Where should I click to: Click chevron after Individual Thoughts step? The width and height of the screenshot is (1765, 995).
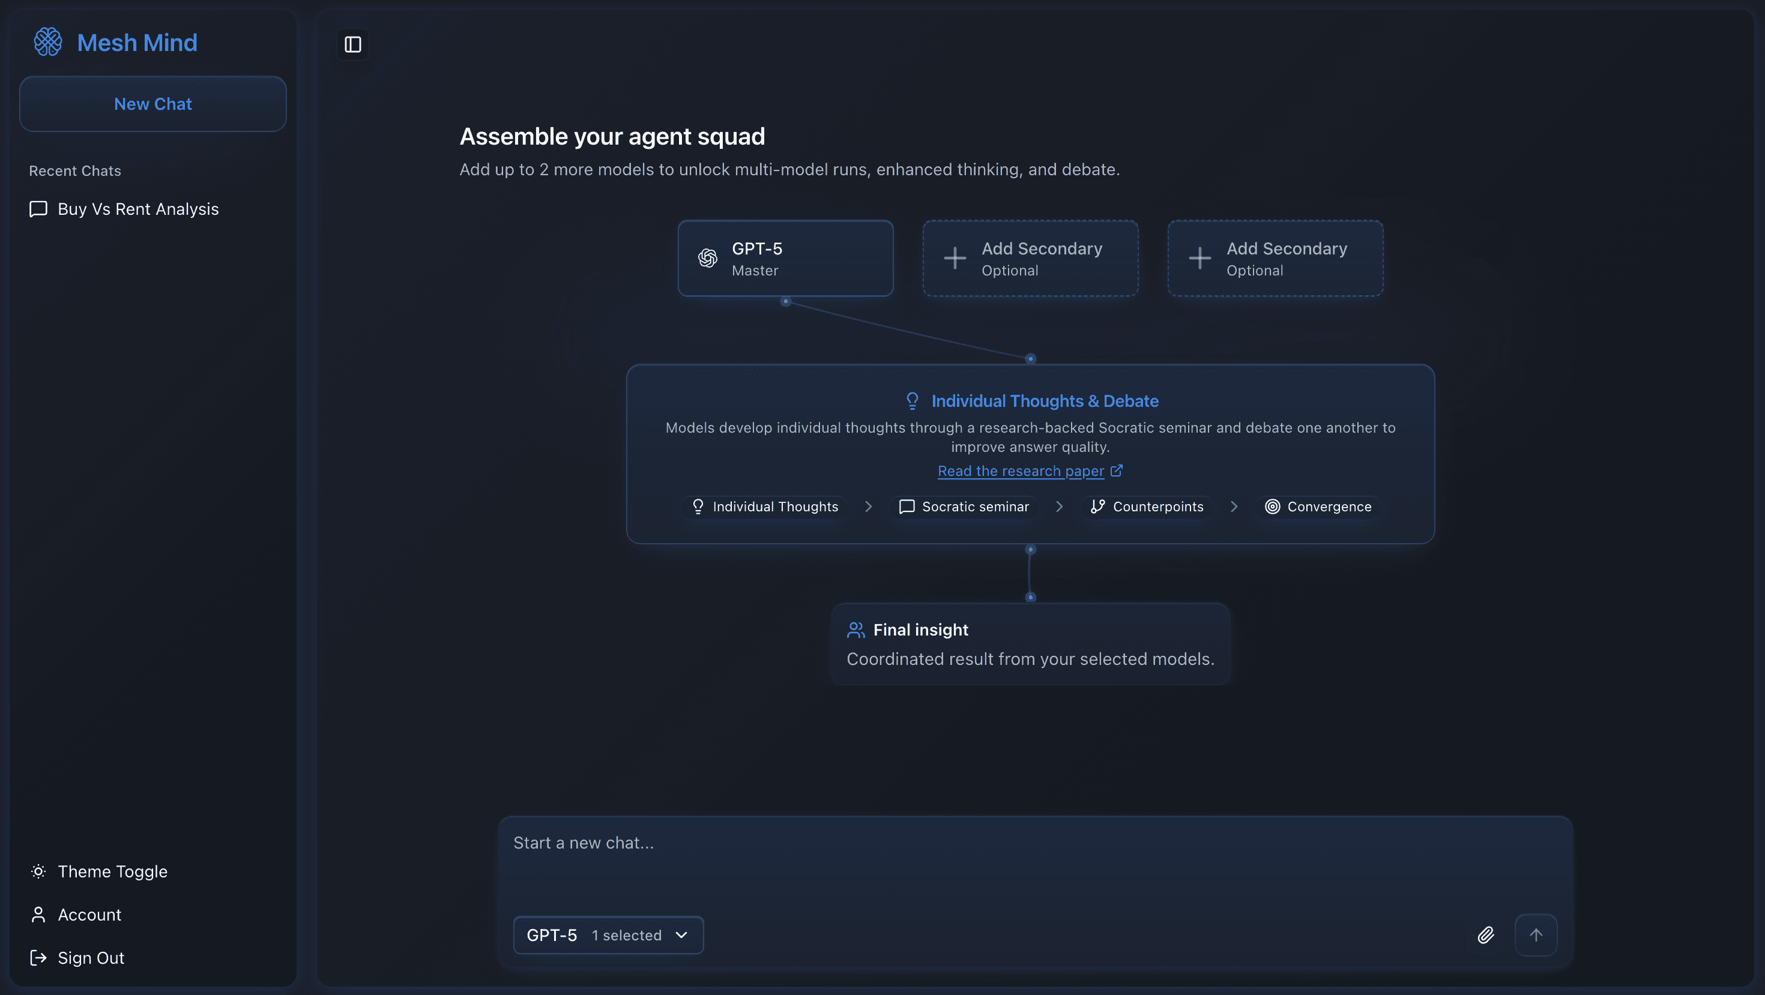coord(868,507)
